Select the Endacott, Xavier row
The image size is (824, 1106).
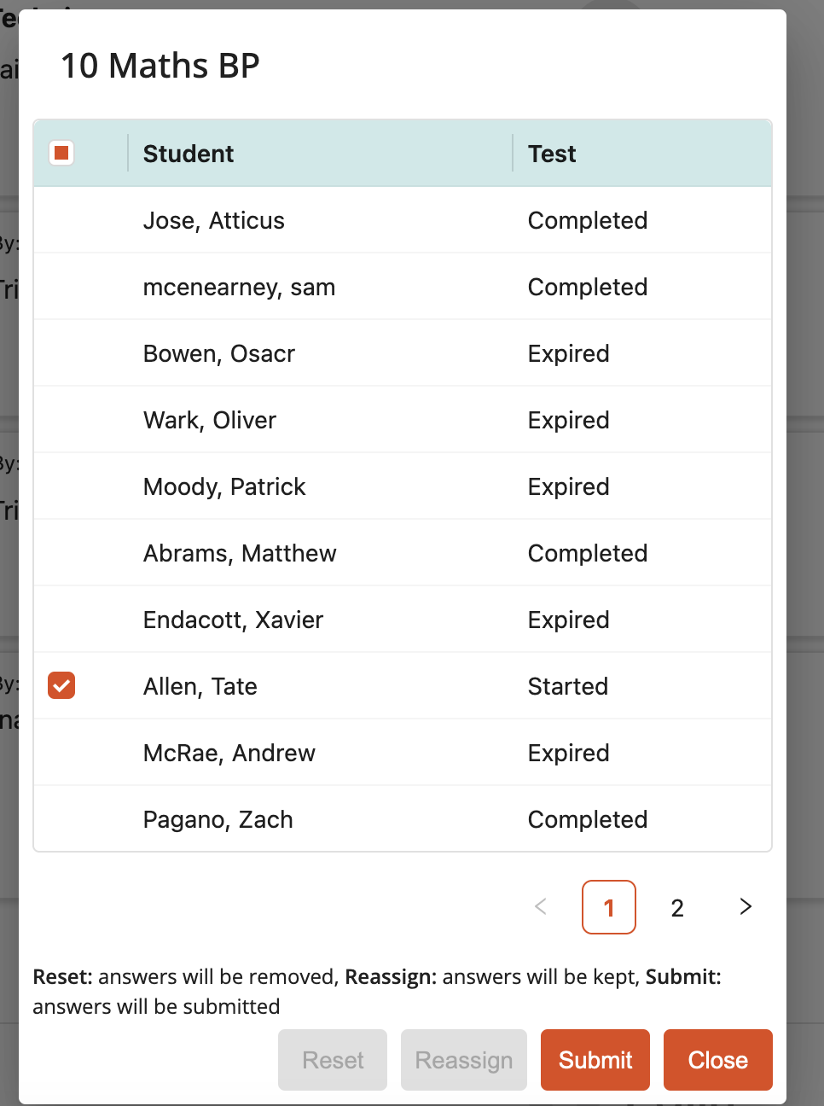point(403,620)
